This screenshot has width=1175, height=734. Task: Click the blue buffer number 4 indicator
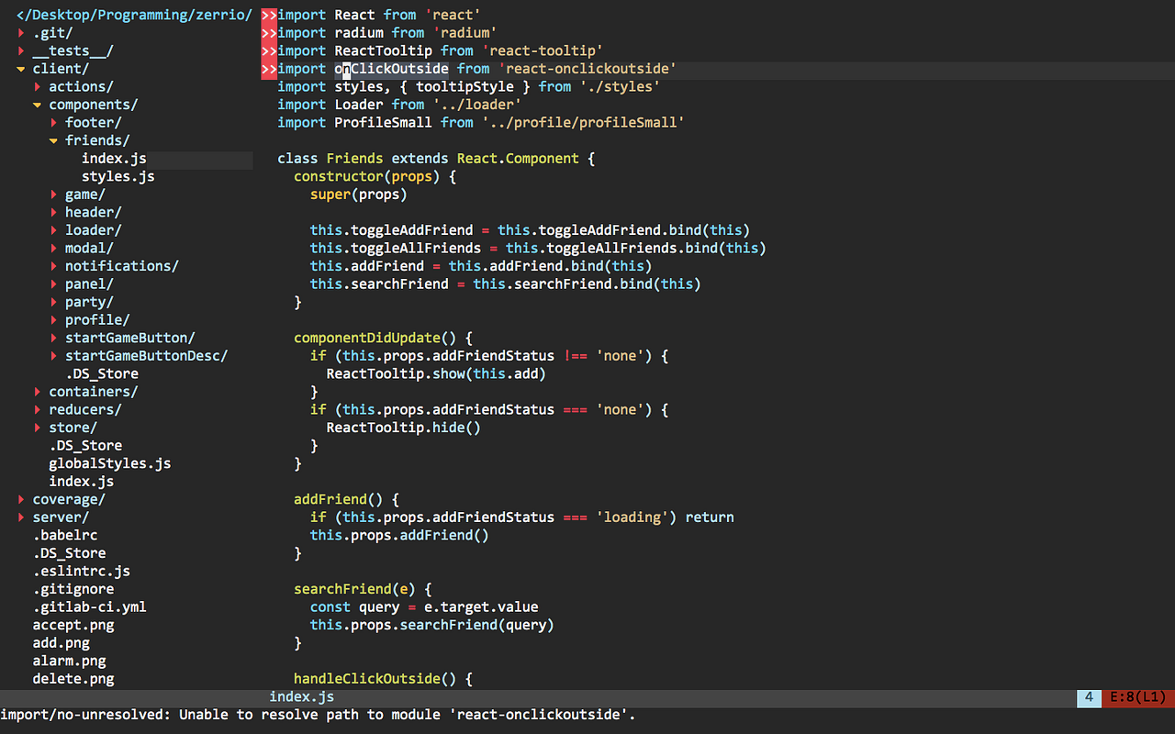pos(1089,697)
